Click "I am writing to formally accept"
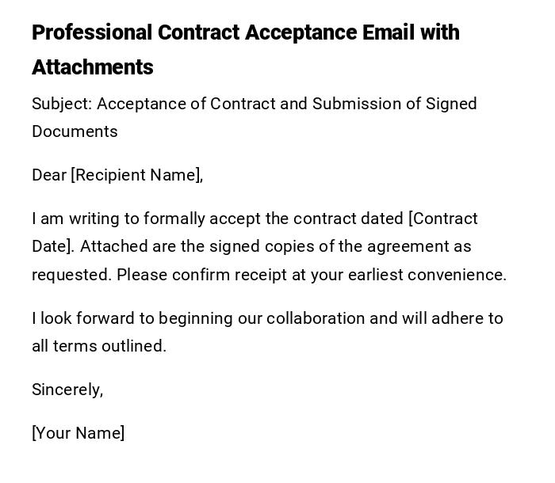 pyautogui.click(x=141, y=219)
